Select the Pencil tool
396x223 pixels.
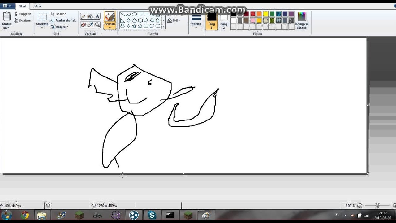83,16
